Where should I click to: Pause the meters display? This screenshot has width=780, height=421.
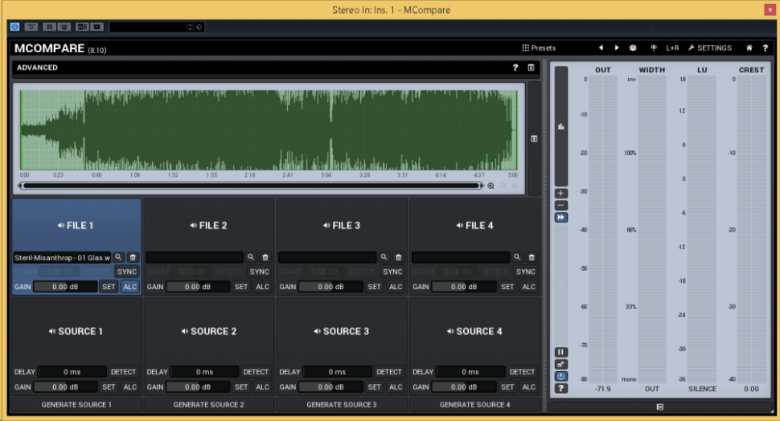[560, 352]
